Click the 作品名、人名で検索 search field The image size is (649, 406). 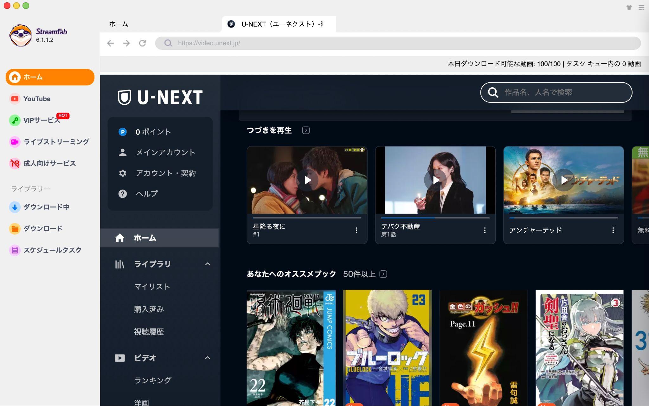556,92
